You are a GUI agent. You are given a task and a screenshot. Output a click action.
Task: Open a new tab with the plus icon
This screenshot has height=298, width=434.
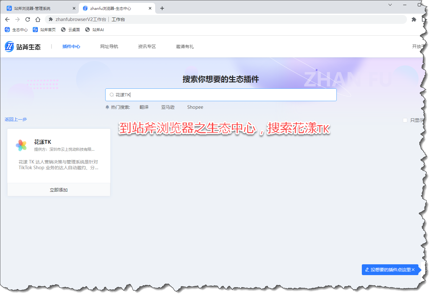(x=162, y=8)
